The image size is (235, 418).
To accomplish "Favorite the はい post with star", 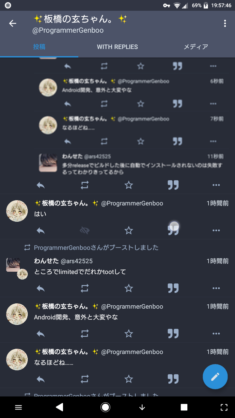I will click(129, 231).
